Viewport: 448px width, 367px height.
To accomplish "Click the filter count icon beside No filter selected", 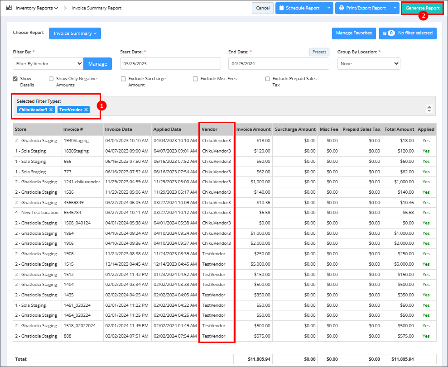I will coord(389,33).
